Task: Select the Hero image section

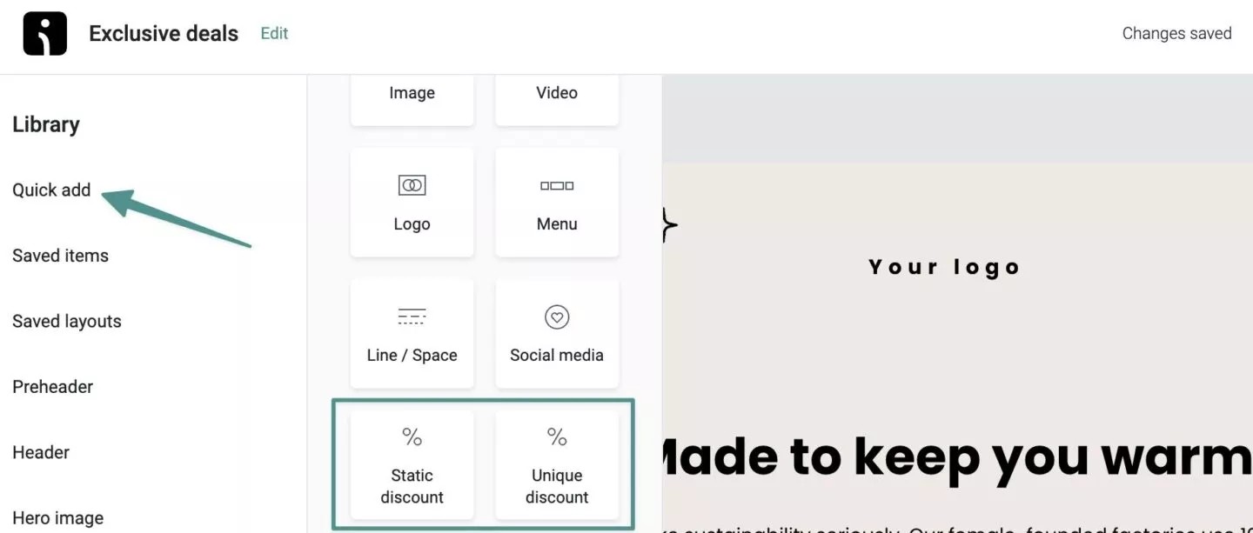Action: pyautogui.click(x=57, y=517)
